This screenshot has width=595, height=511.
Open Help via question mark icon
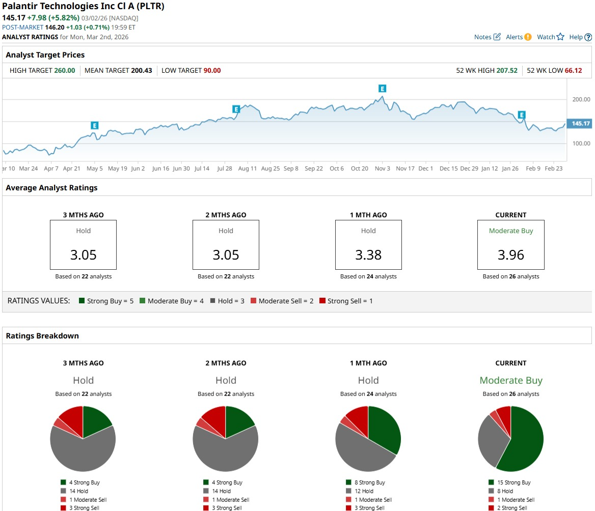pyautogui.click(x=588, y=37)
